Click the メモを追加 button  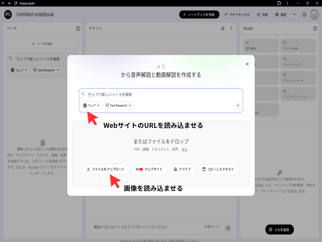(279, 229)
